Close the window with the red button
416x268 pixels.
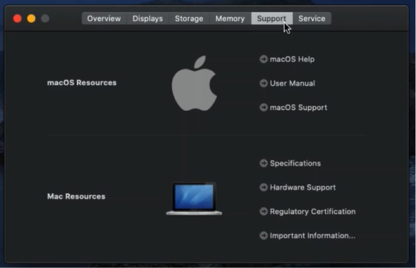click(x=17, y=19)
